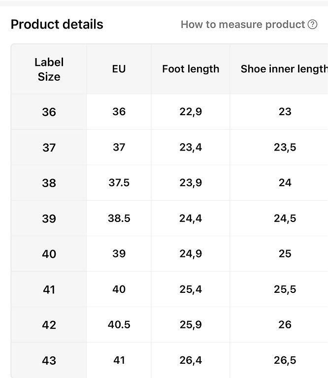Click the EU column header
This screenshot has height=378, width=328.
tap(119, 69)
